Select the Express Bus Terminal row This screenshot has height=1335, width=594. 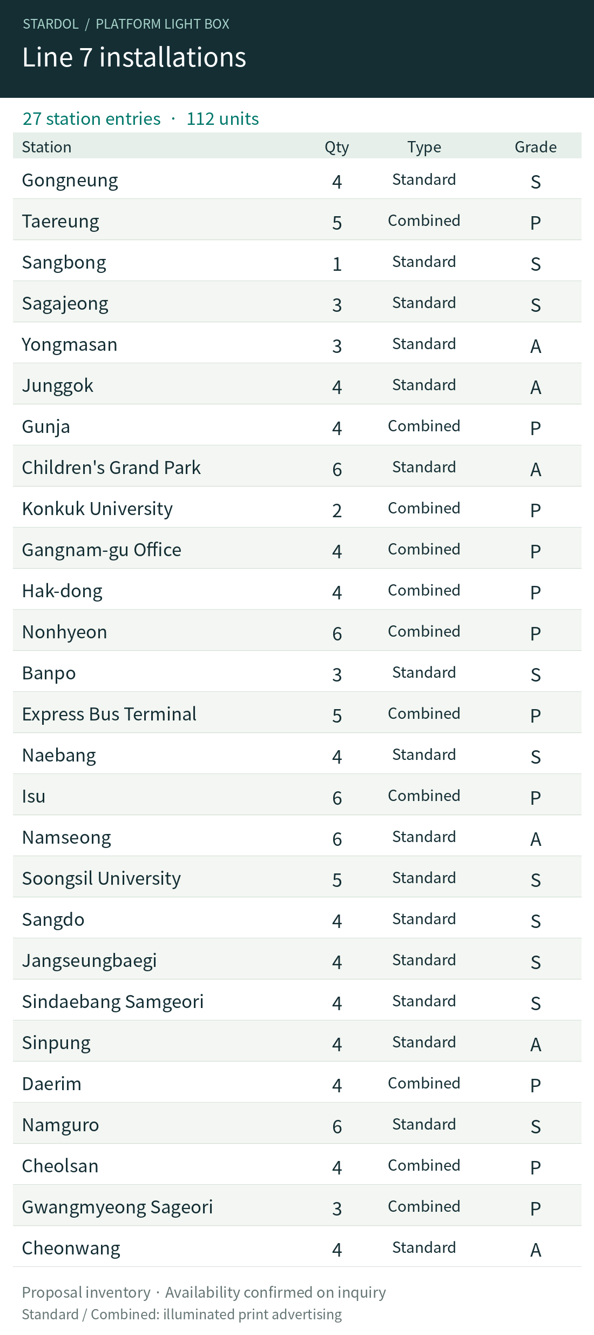coord(297,712)
